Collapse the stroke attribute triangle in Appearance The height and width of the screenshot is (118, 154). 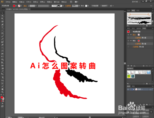click(131, 35)
